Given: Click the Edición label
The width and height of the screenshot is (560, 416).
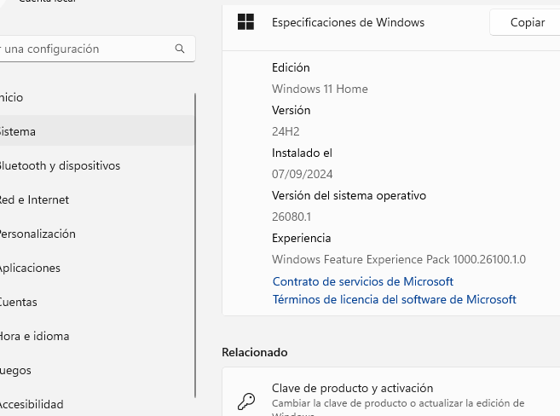Looking at the screenshot, I should [x=291, y=67].
